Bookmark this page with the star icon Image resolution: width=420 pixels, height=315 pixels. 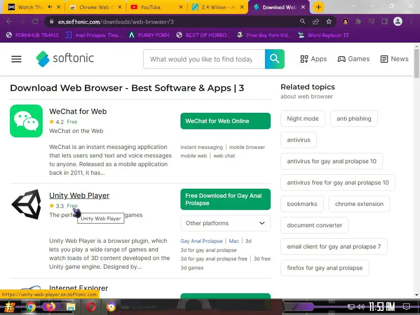click(x=329, y=21)
